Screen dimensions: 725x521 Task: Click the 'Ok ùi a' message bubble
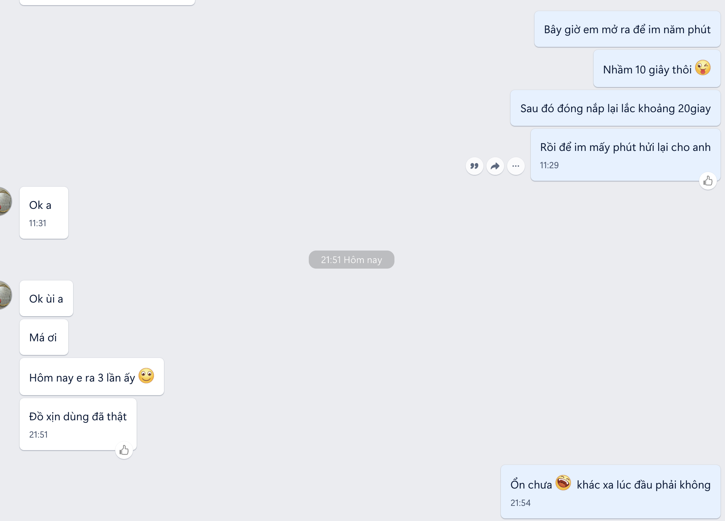click(x=46, y=299)
